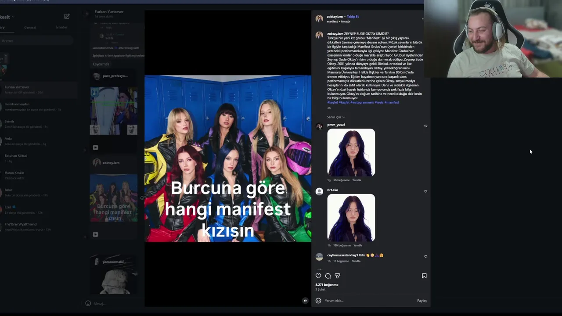This screenshot has width=562, height=316.
Task: Toggle the reel's sound with the speaker icon
Action: [x=305, y=301]
